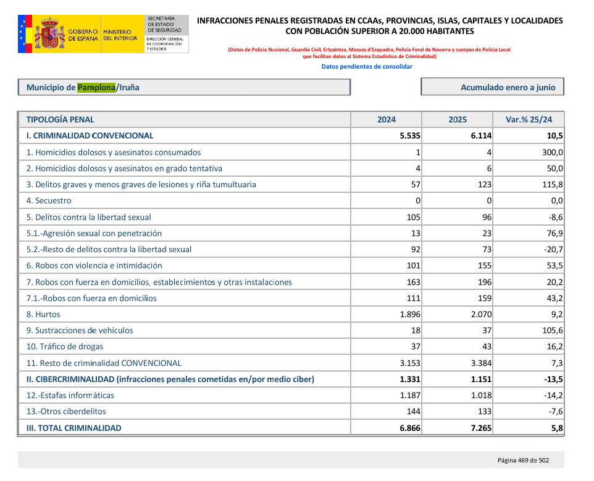Click the Acumulado enero a junio box
The height and width of the screenshot is (481, 594).
pyautogui.click(x=492, y=87)
